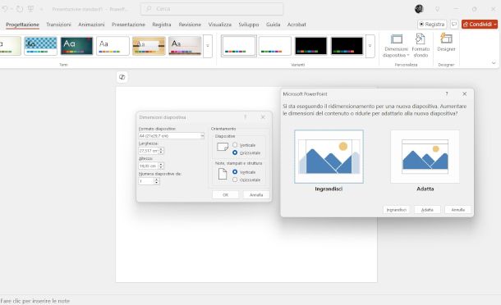501x305 pixels.
Task: Switch to the Guida tab
Action: (273, 25)
